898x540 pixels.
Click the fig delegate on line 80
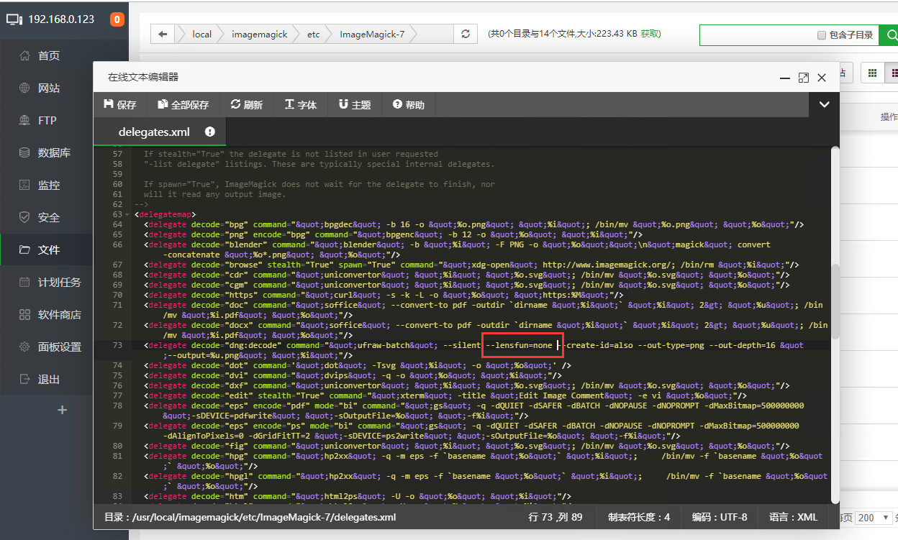point(466,446)
